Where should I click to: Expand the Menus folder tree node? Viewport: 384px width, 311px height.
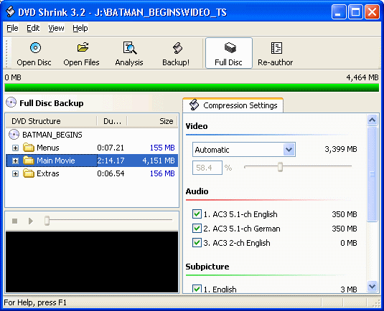click(15, 148)
